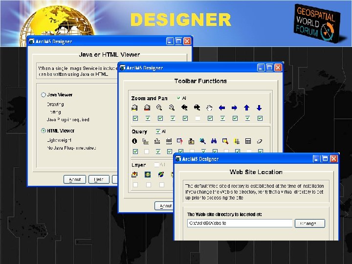
Task: Select the HTML Viewer radio button
Action: 44,131
